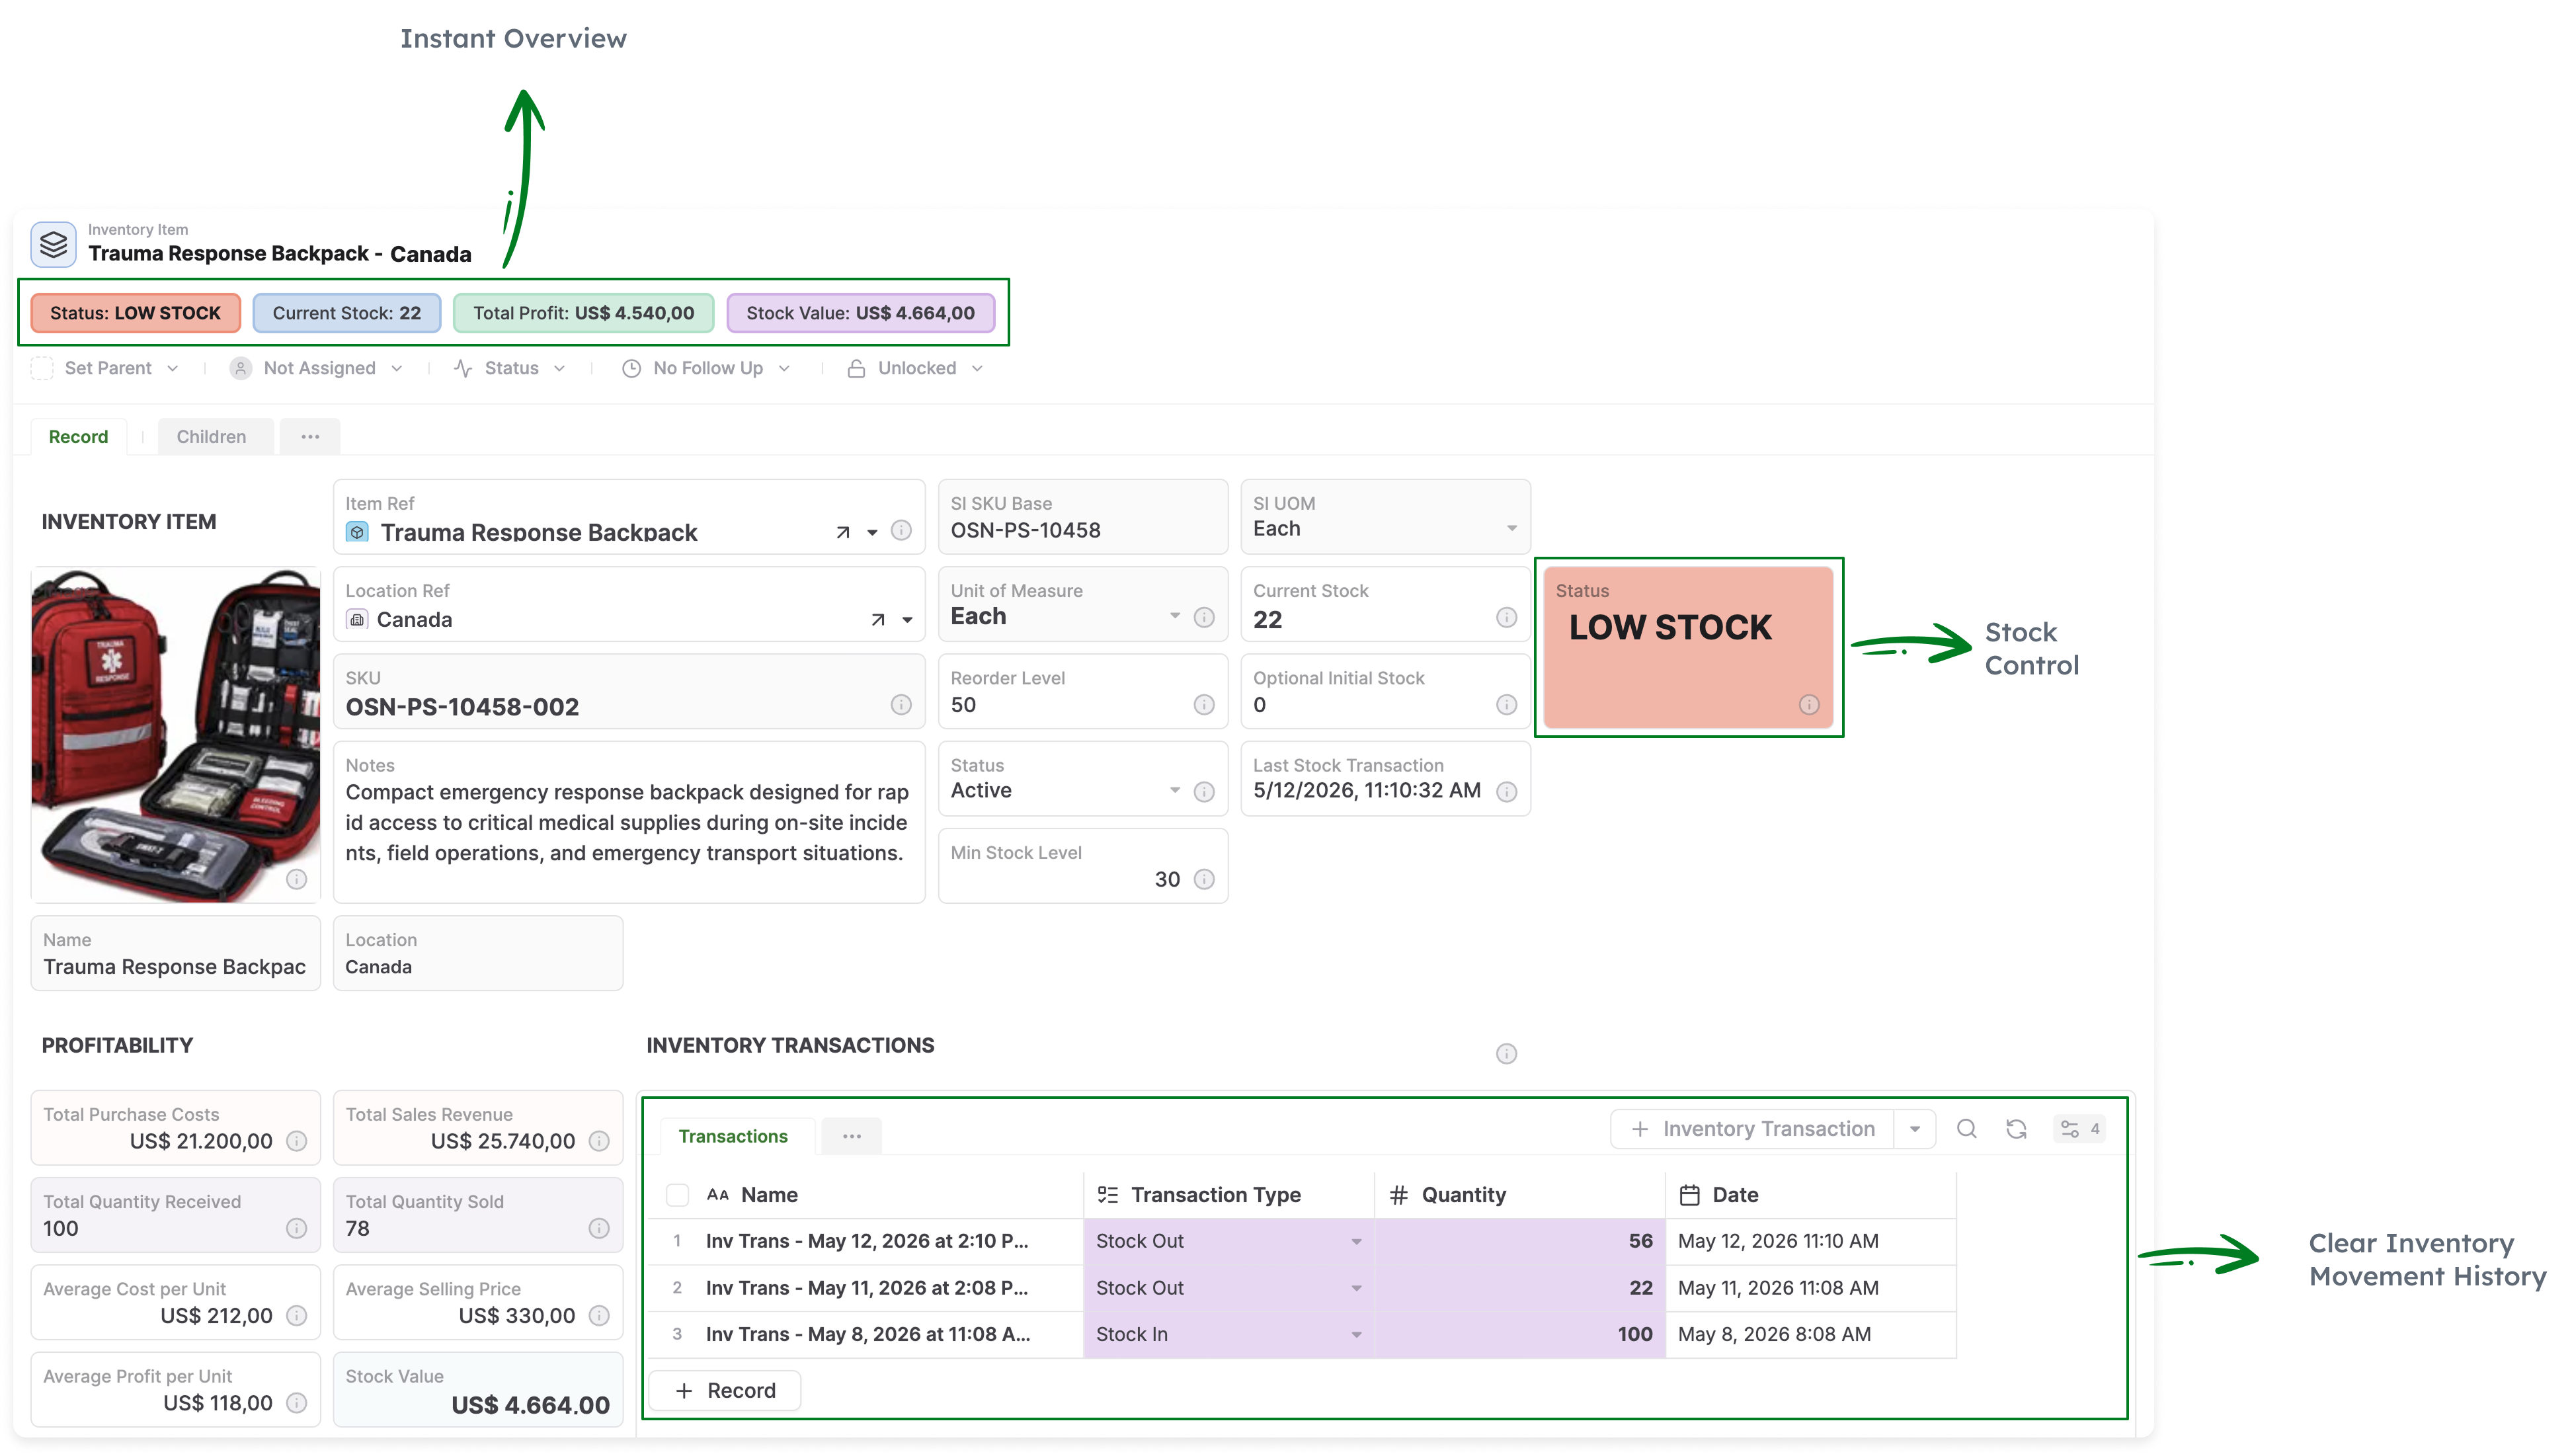
Task: Expand Location Ref dropdown arrow
Action: coord(906,620)
